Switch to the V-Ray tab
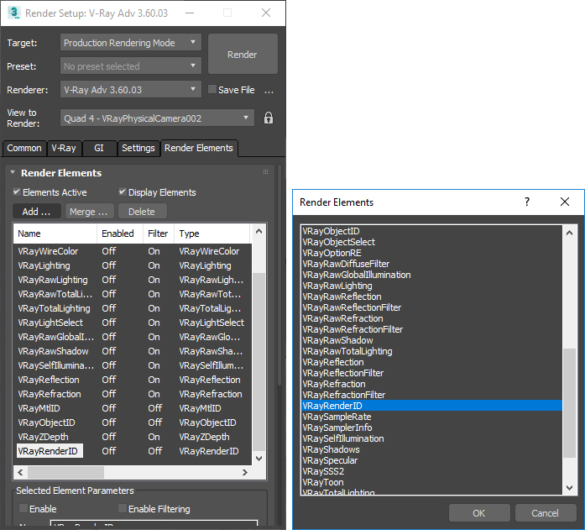This screenshot has width=585, height=530. point(64,148)
